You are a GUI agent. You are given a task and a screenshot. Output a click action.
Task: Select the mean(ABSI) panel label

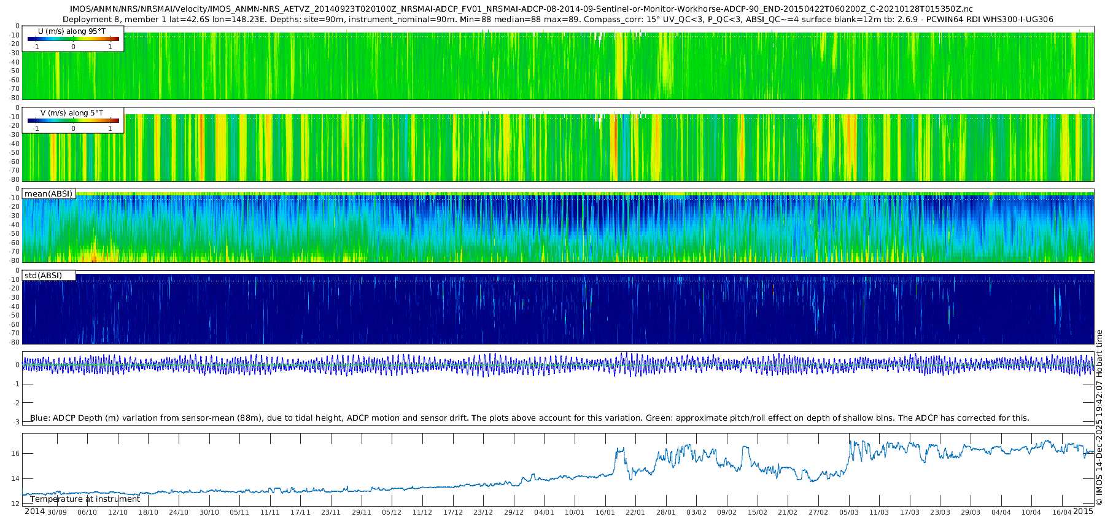tap(48, 194)
